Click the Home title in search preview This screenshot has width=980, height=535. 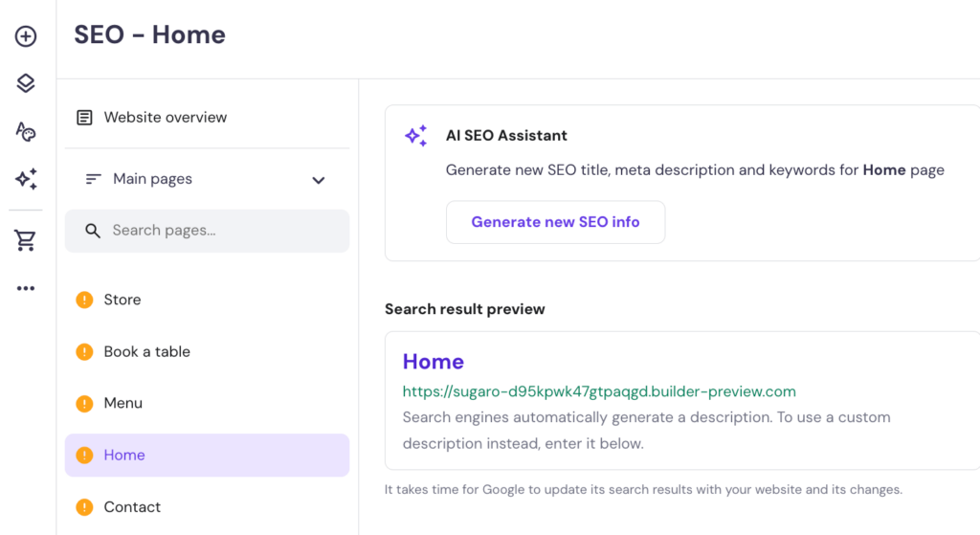click(x=434, y=361)
